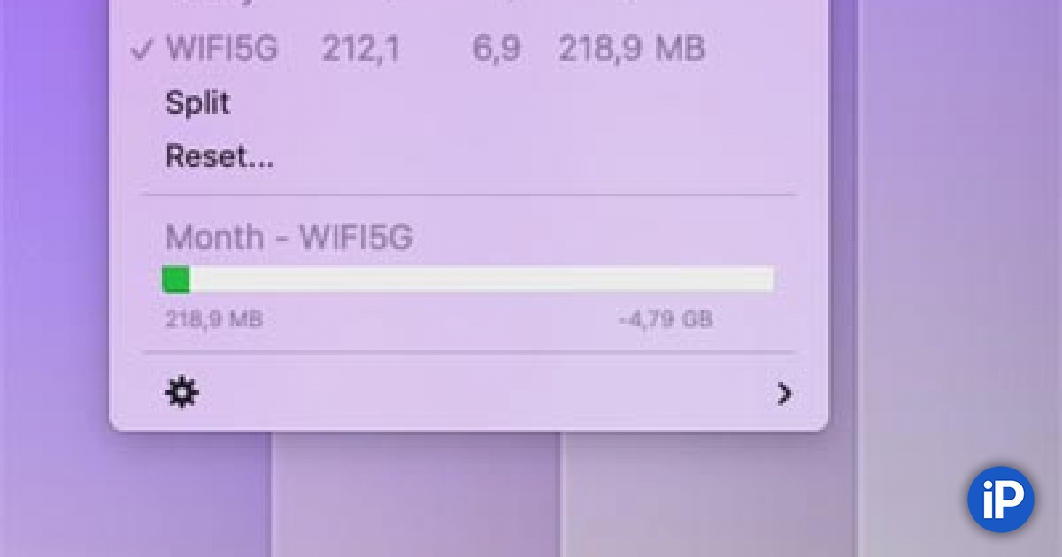Click the blue iP logo badge
The width and height of the screenshot is (1062, 557).
point(1000,499)
